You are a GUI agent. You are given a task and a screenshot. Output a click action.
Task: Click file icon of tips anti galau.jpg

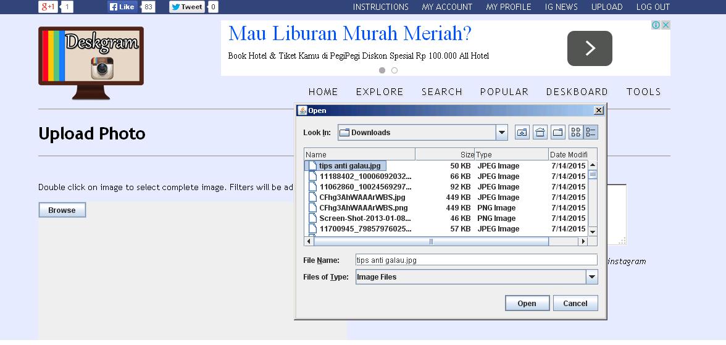point(312,166)
